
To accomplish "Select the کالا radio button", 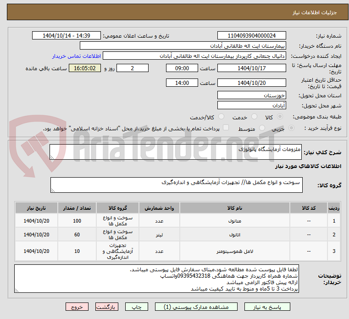I will (280, 117).
